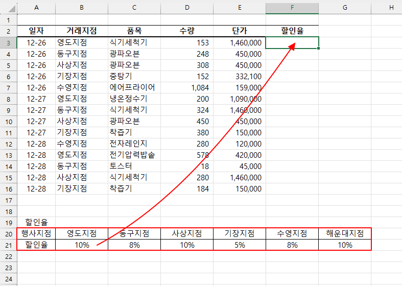
Task: Select price cell 120,000
Action: click(240, 144)
